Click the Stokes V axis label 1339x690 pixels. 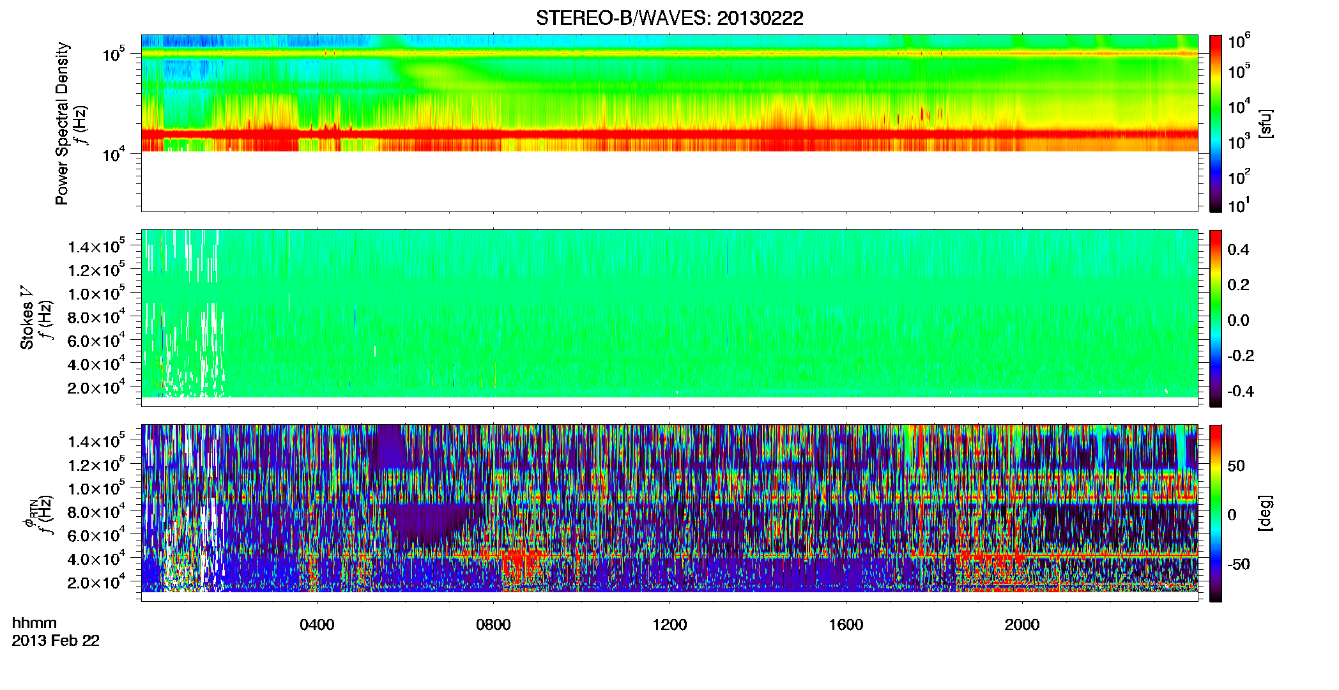click(27, 318)
